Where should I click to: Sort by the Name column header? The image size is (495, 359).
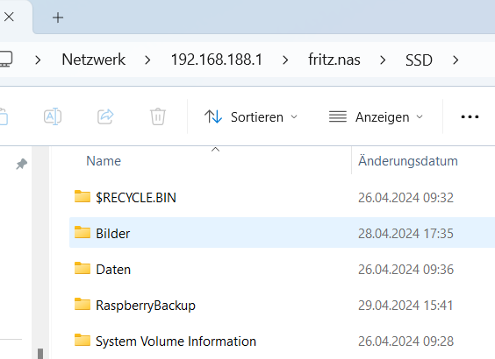tap(104, 161)
